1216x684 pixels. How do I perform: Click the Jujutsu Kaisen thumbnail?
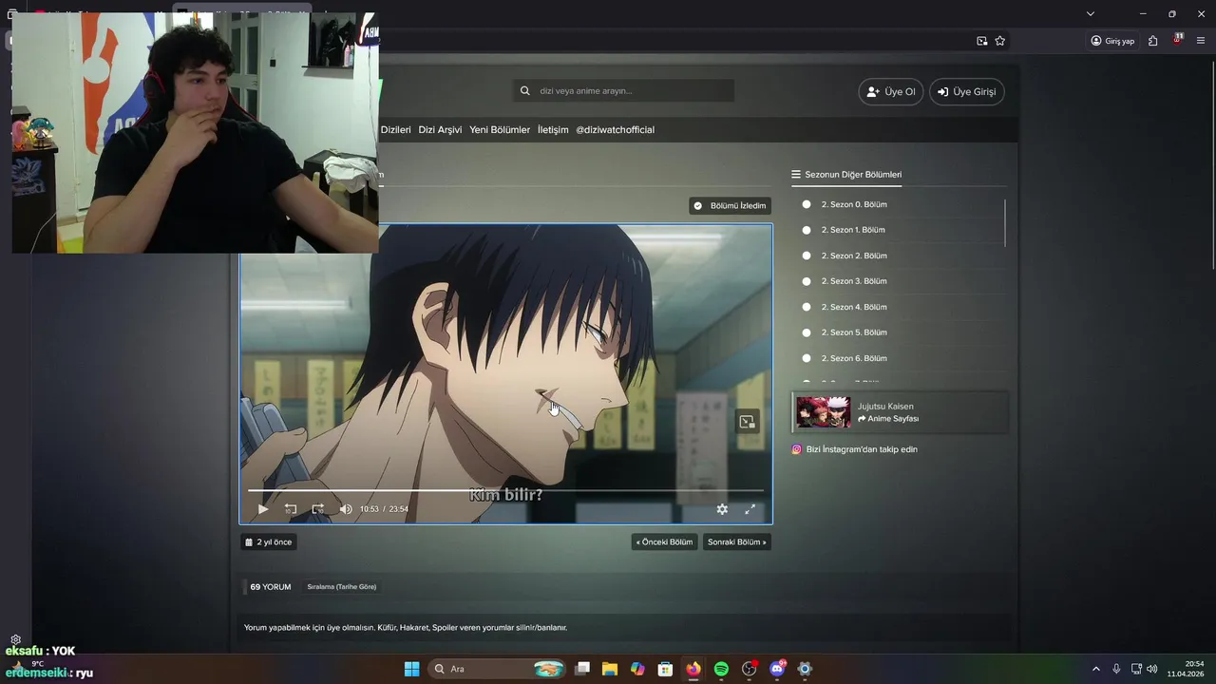click(x=824, y=412)
